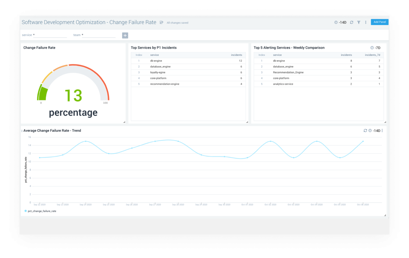Click the resize handle of Change Failure Rate panel
Screen dimensions: 409x258
pos(124,122)
